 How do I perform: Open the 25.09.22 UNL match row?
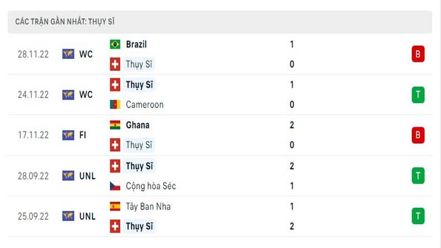pos(219,216)
